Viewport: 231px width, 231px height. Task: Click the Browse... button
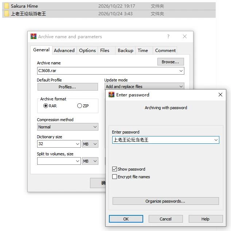[x=171, y=62]
